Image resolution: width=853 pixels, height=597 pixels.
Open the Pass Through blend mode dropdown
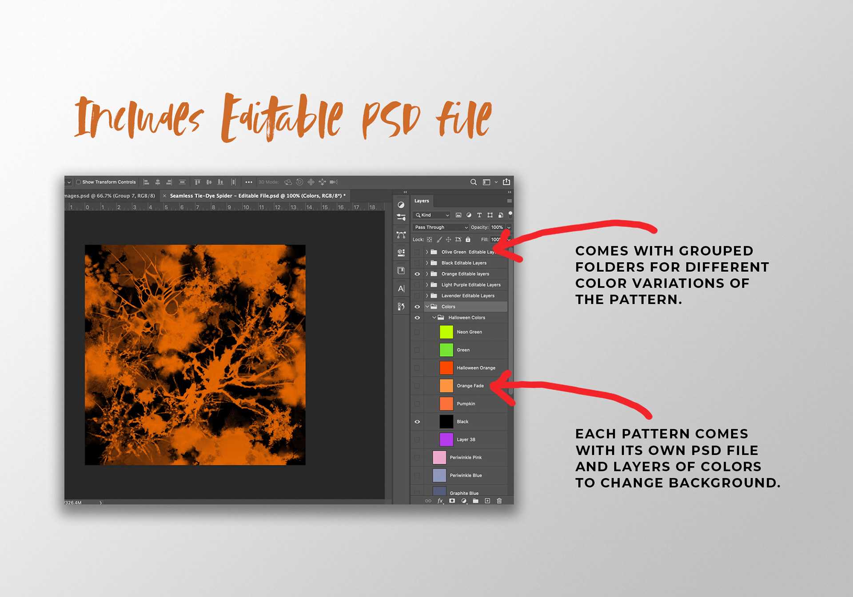[441, 227]
